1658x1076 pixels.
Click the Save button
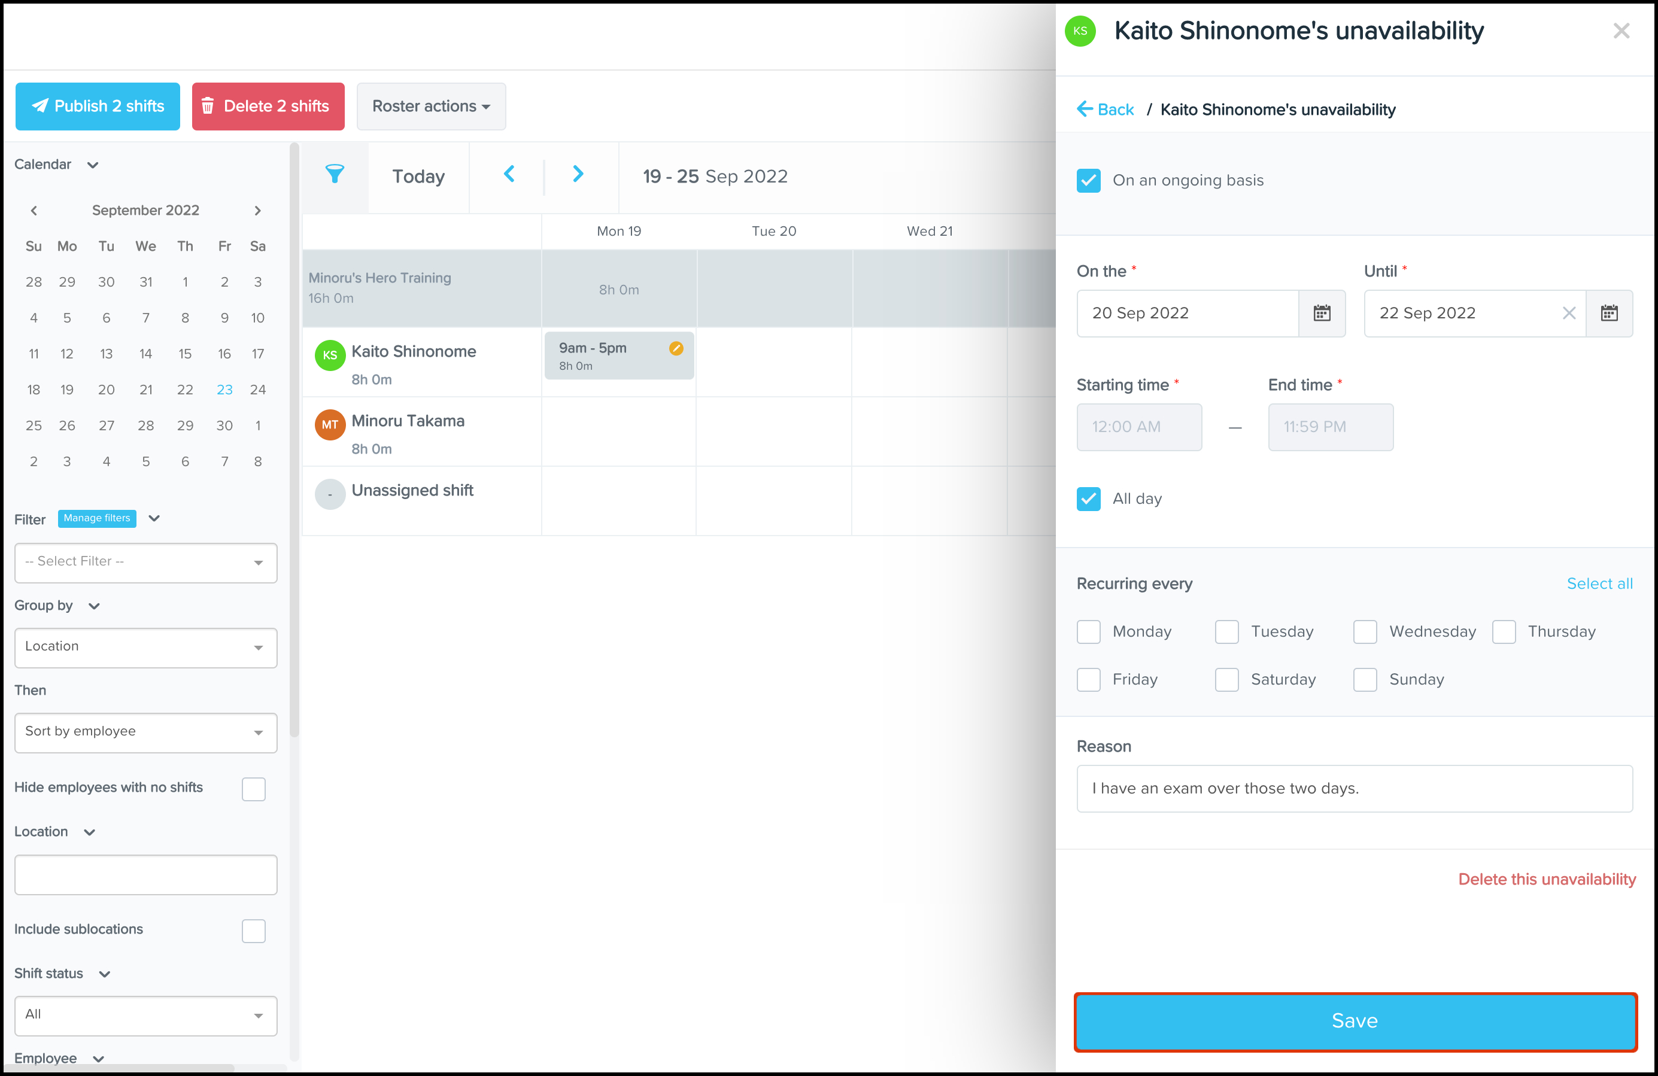pos(1355,1021)
